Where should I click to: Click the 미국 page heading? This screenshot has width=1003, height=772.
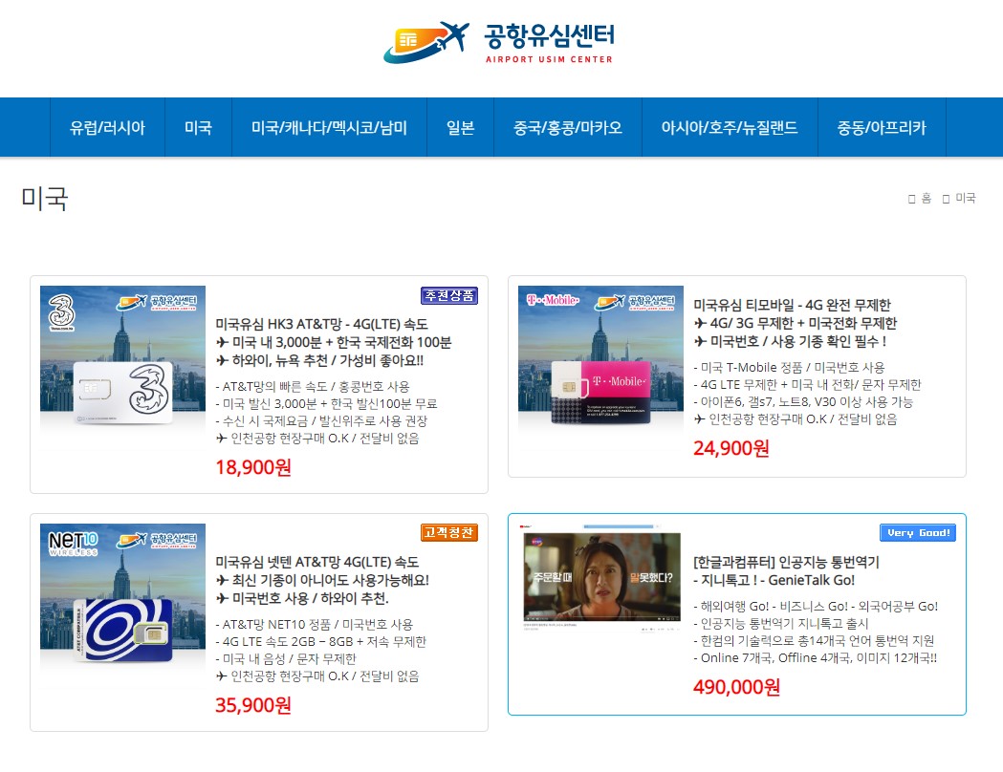click(x=44, y=198)
